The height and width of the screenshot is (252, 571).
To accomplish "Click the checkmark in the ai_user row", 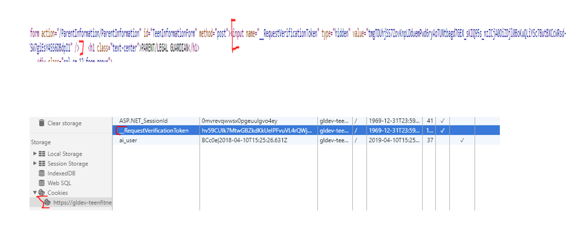I will [x=462, y=140].
